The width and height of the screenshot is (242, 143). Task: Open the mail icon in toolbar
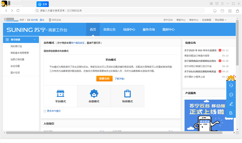coord(222,11)
